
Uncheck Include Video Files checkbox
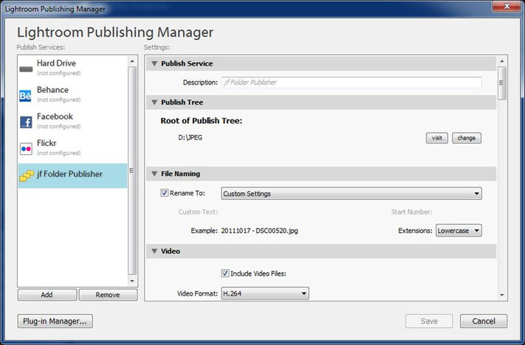point(225,273)
